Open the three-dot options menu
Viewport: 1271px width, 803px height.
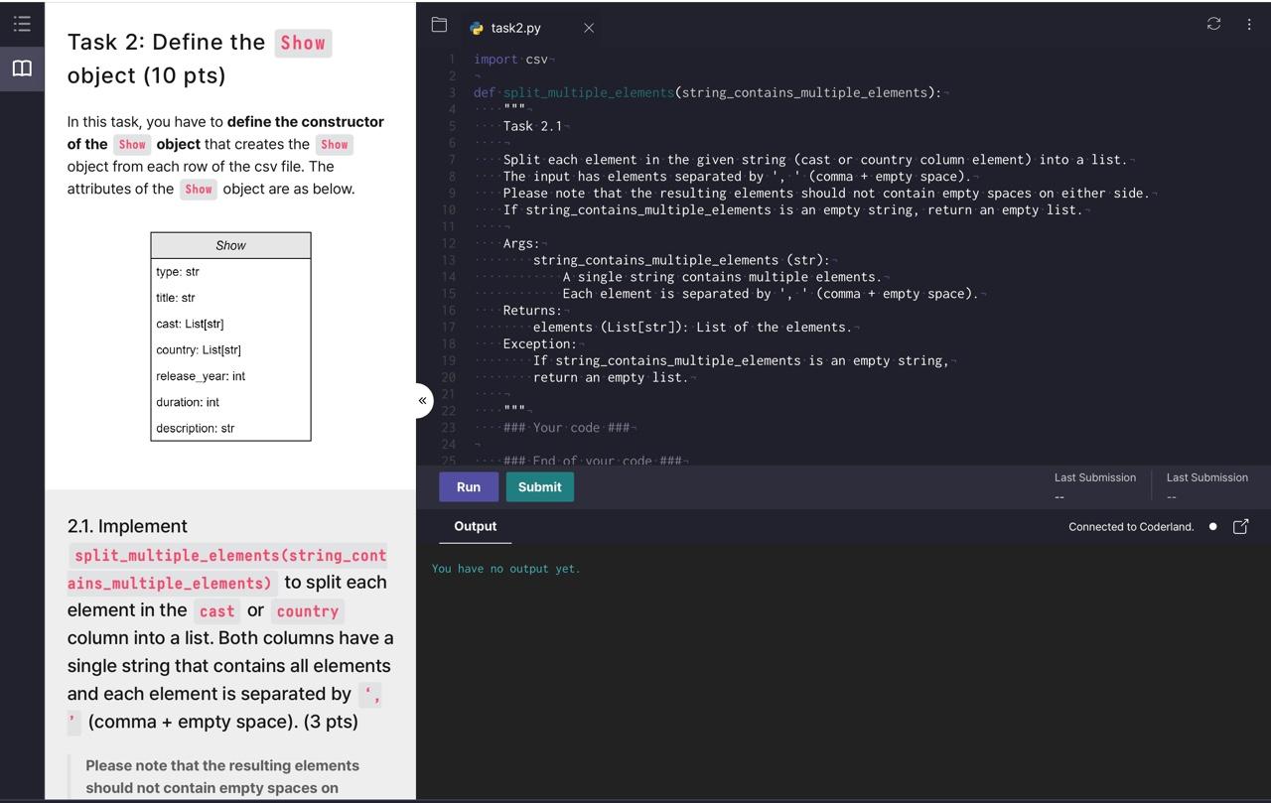tap(1248, 24)
